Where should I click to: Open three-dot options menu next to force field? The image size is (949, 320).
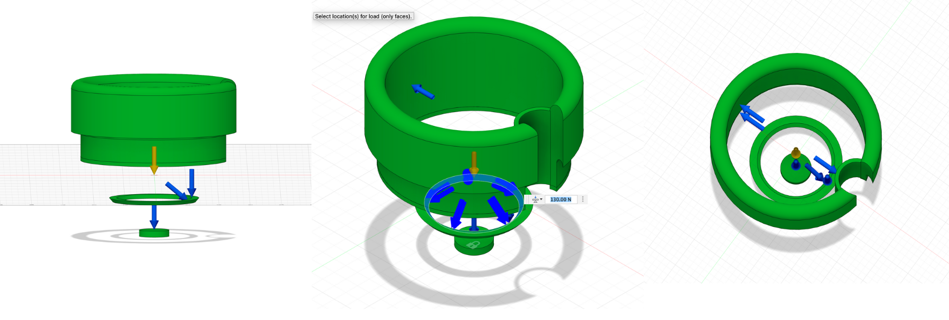pyautogui.click(x=583, y=199)
